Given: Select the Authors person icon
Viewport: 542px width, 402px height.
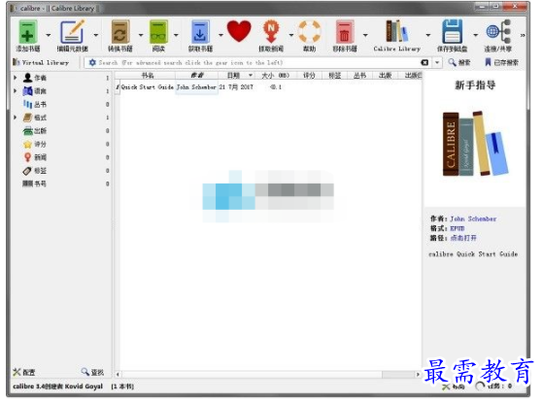Looking at the screenshot, I should click(27, 78).
